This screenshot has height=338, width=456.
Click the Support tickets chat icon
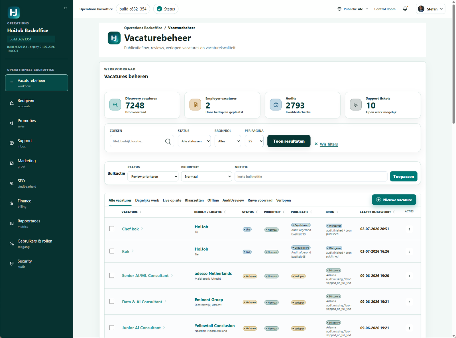click(x=356, y=105)
